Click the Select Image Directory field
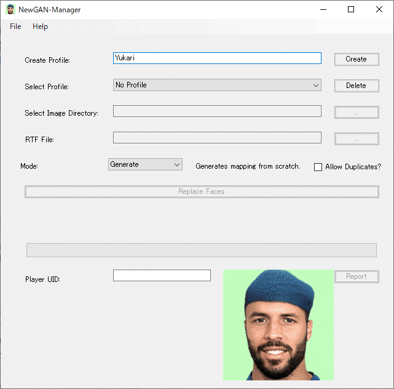 pyautogui.click(x=217, y=111)
